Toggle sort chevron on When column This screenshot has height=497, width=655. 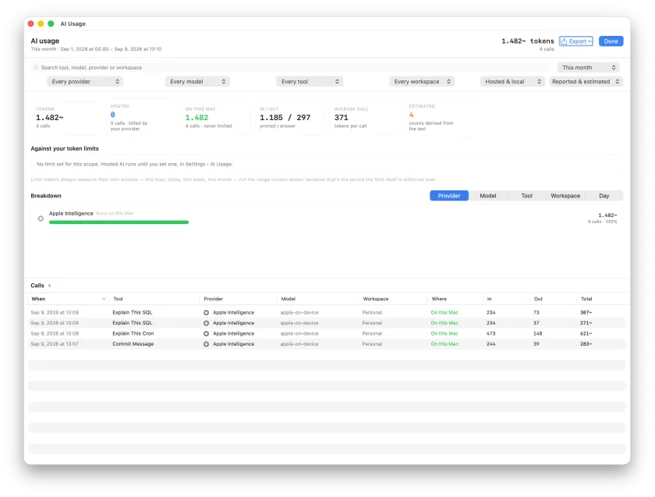[x=104, y=299]
